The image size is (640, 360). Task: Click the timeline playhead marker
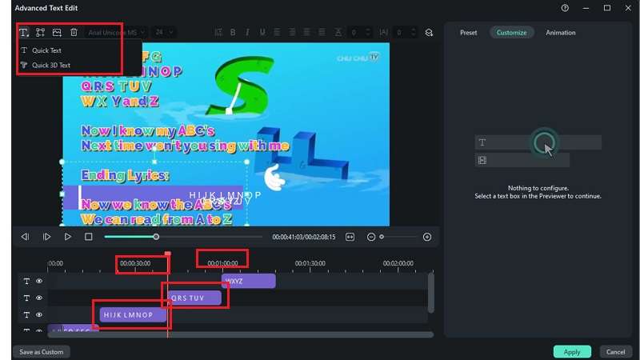[x=167, y=254]
